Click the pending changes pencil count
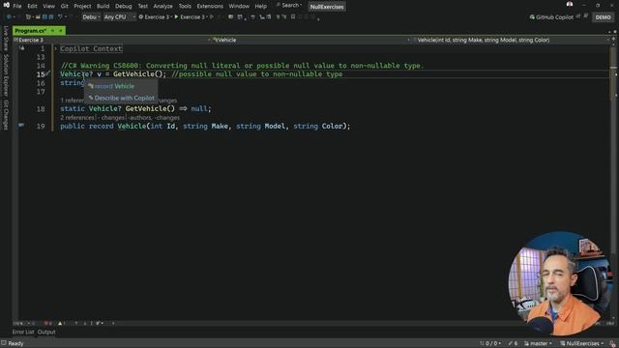Viewport: 619px width, 348px height. point(513,343)
